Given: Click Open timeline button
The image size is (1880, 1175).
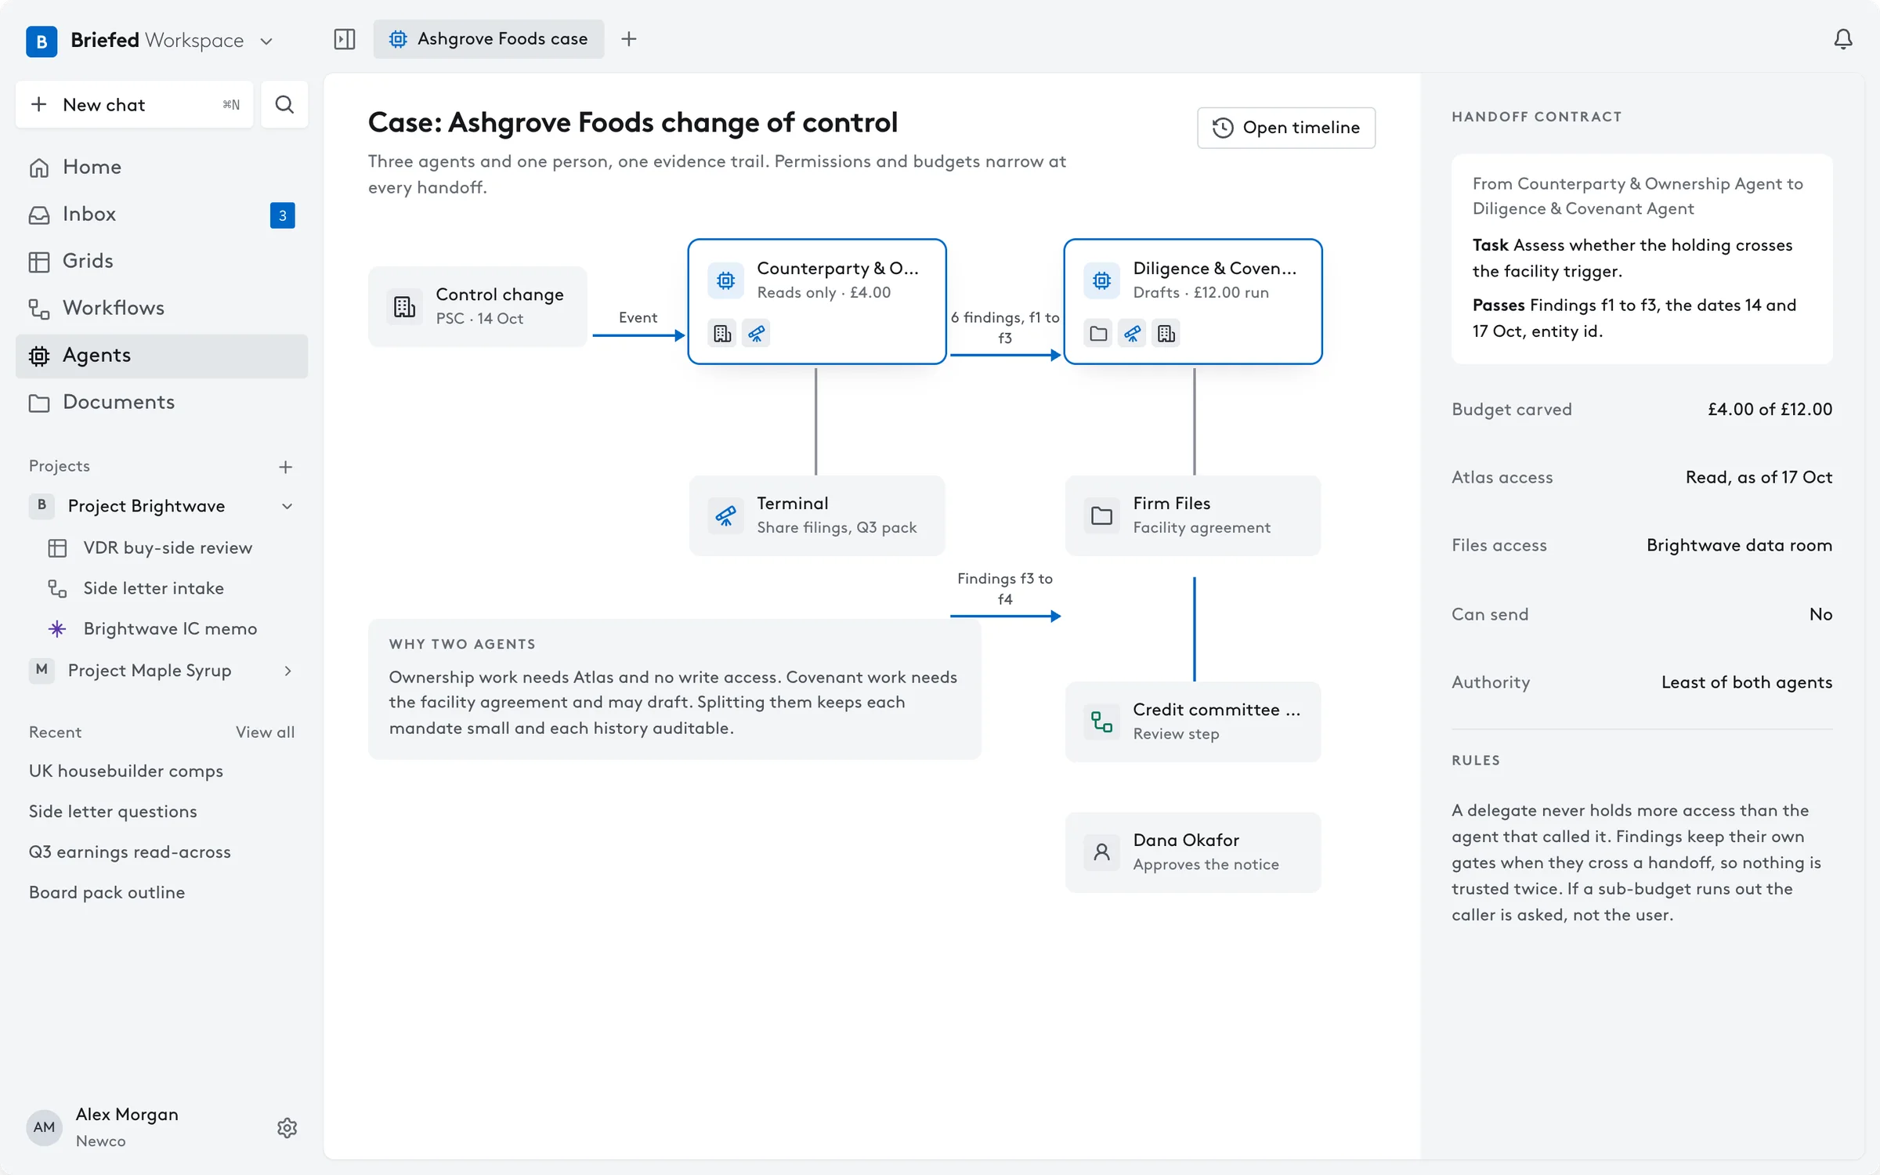Looking at the screenshot, I should (x=1286, y=127).
